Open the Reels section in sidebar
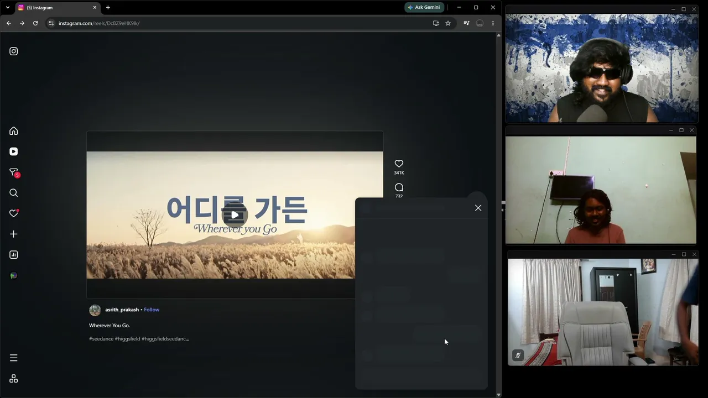The image size is (708, 398). pyautogui.click(x=14, y=151)
